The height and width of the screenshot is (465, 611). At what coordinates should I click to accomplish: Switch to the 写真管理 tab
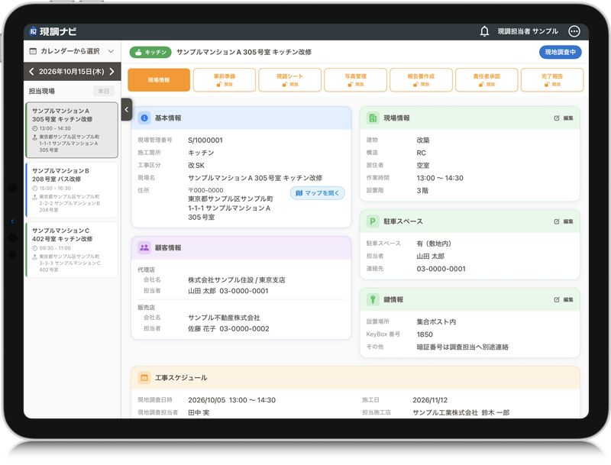pos(356,80)
